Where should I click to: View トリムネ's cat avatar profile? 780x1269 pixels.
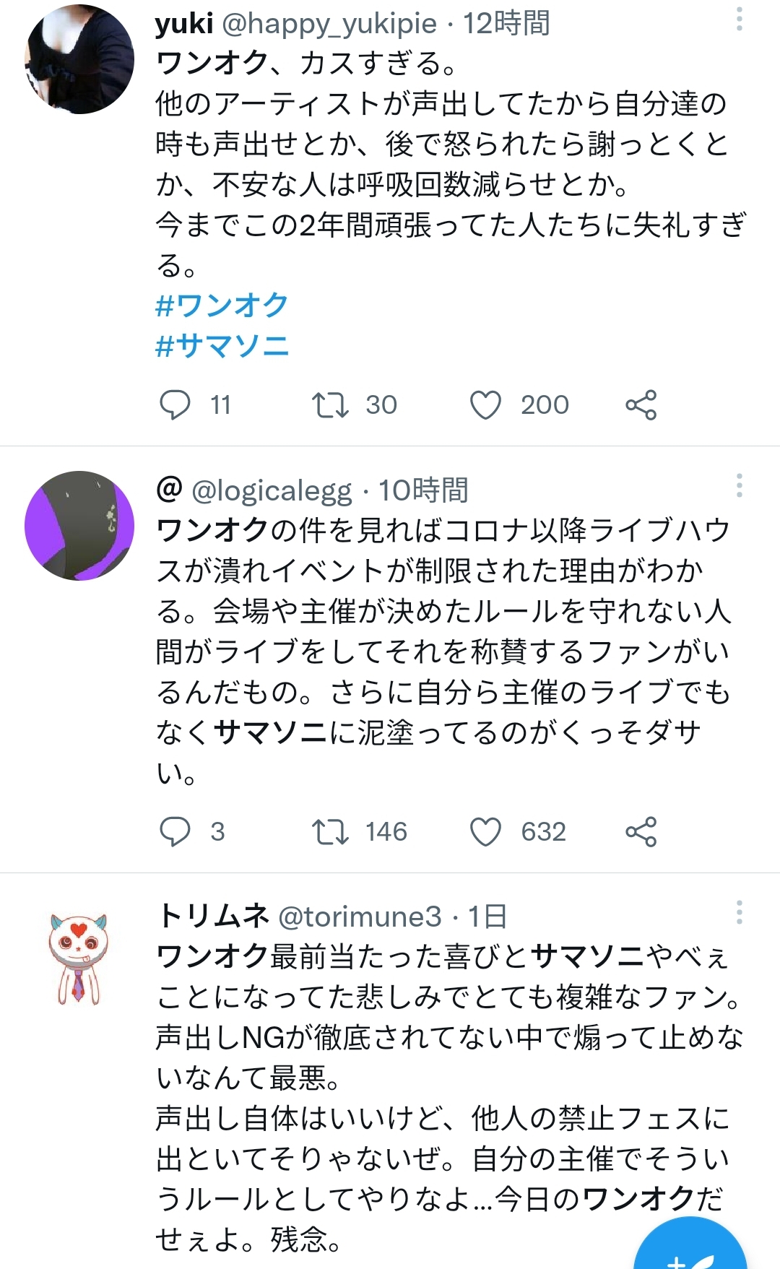coord(78,958)
